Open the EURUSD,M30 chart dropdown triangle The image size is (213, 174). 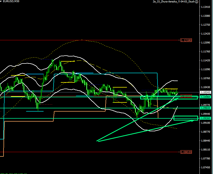[2, 2]
